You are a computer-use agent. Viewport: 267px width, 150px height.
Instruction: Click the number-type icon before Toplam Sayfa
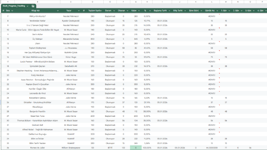(84, 10)
